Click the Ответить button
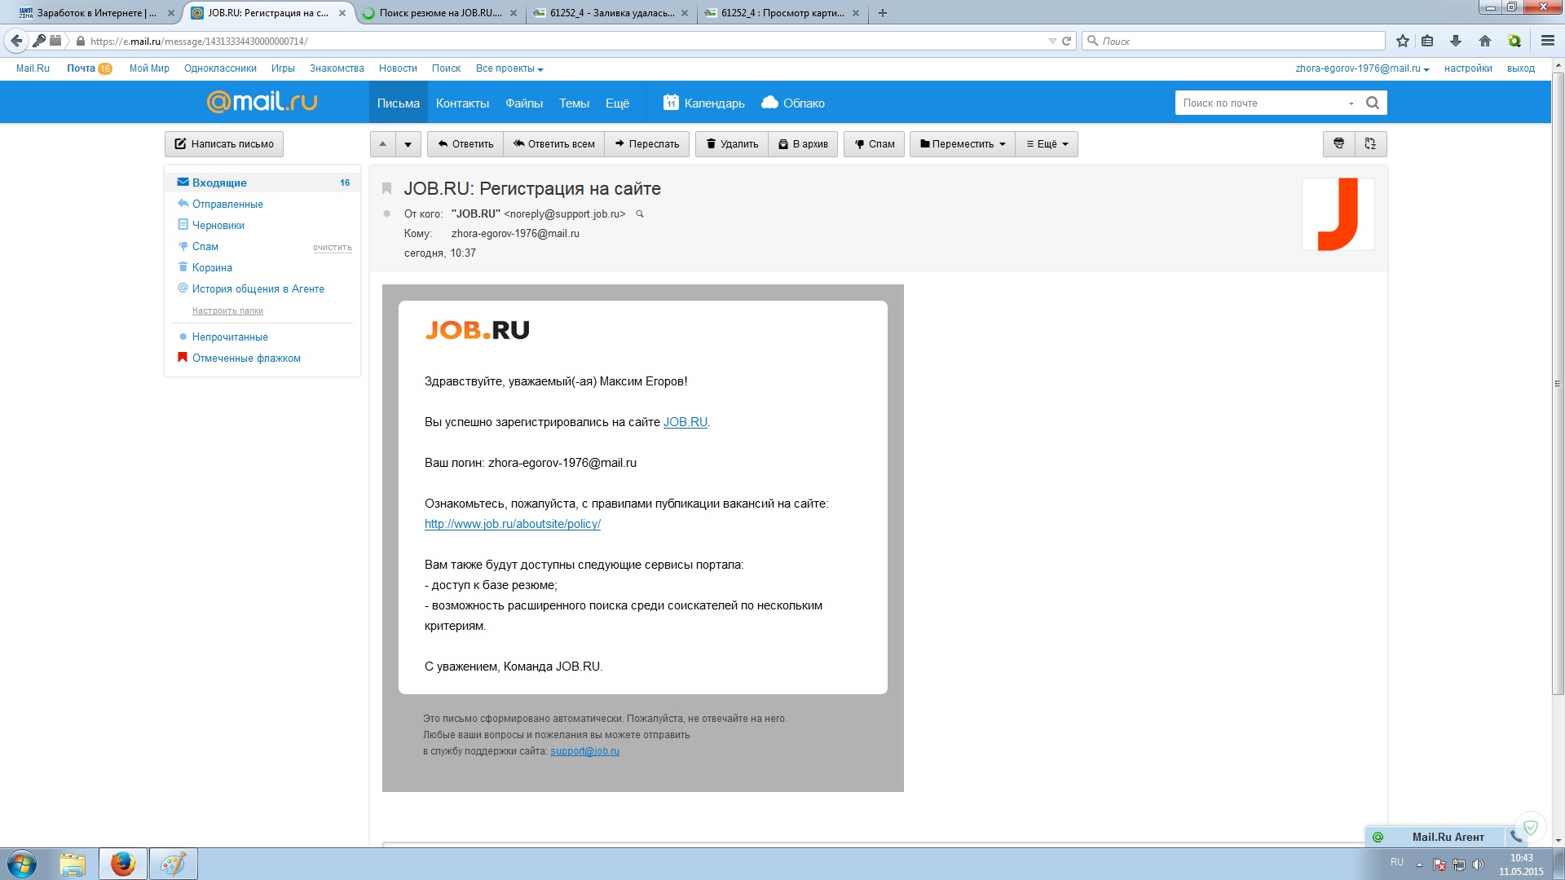The width and height of the screenshot is (1565, 880). tap(465, 144)
